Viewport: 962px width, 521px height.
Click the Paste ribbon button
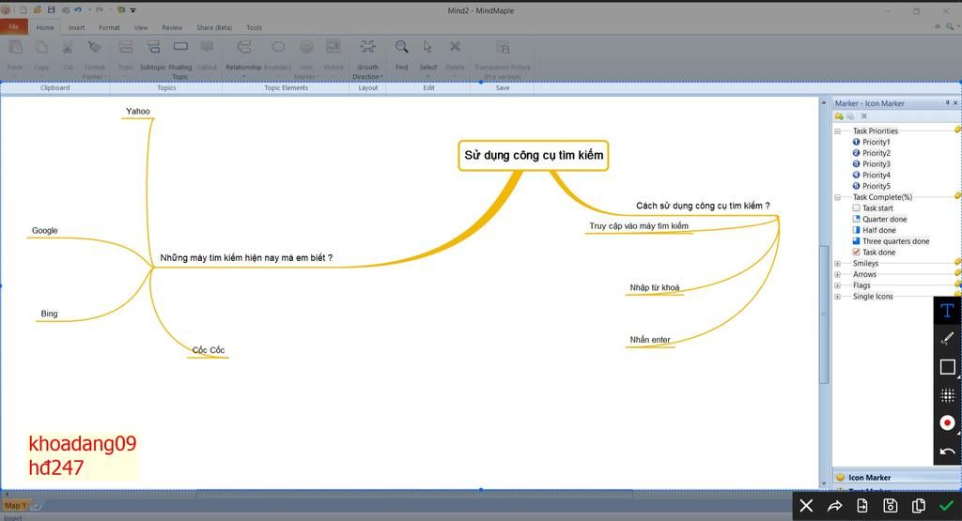coord(15,55)
